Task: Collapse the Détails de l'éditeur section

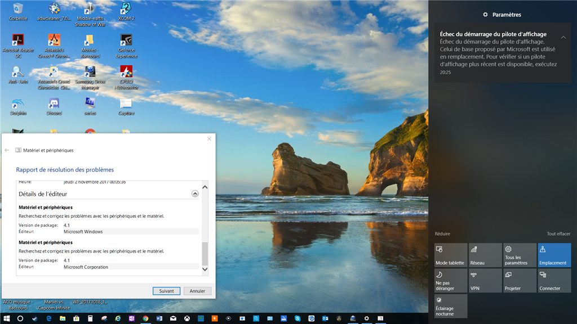Action: click(195, 193)
